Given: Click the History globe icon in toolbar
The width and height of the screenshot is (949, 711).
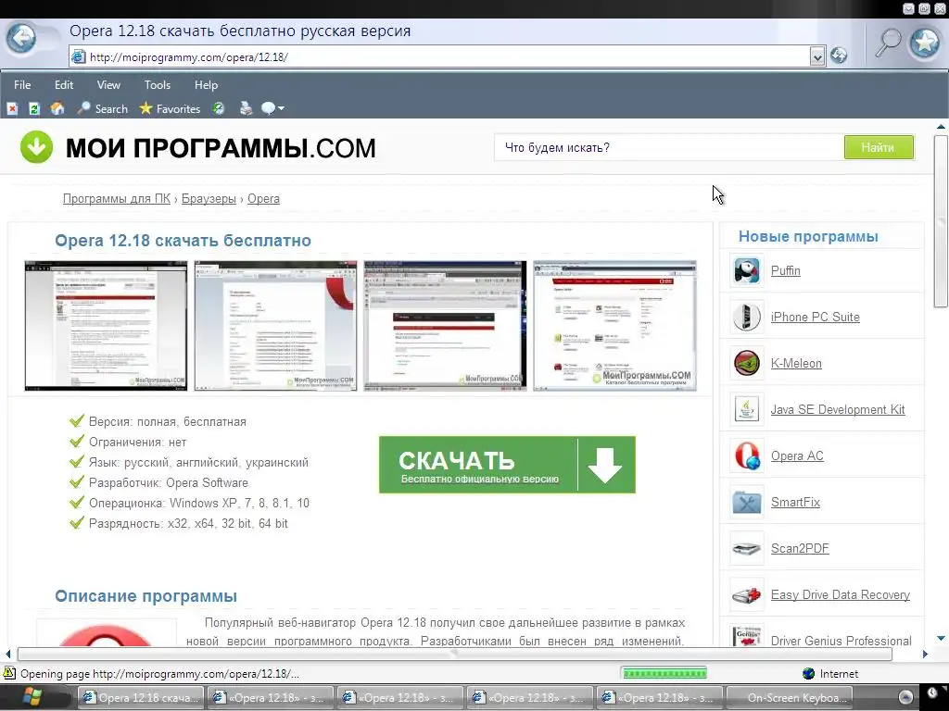Looking at the screenshot, I should click(219, 109).
